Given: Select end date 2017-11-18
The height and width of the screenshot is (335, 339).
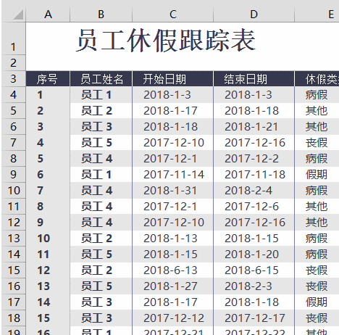Looking at the screenshot, I should coord(254,175).
